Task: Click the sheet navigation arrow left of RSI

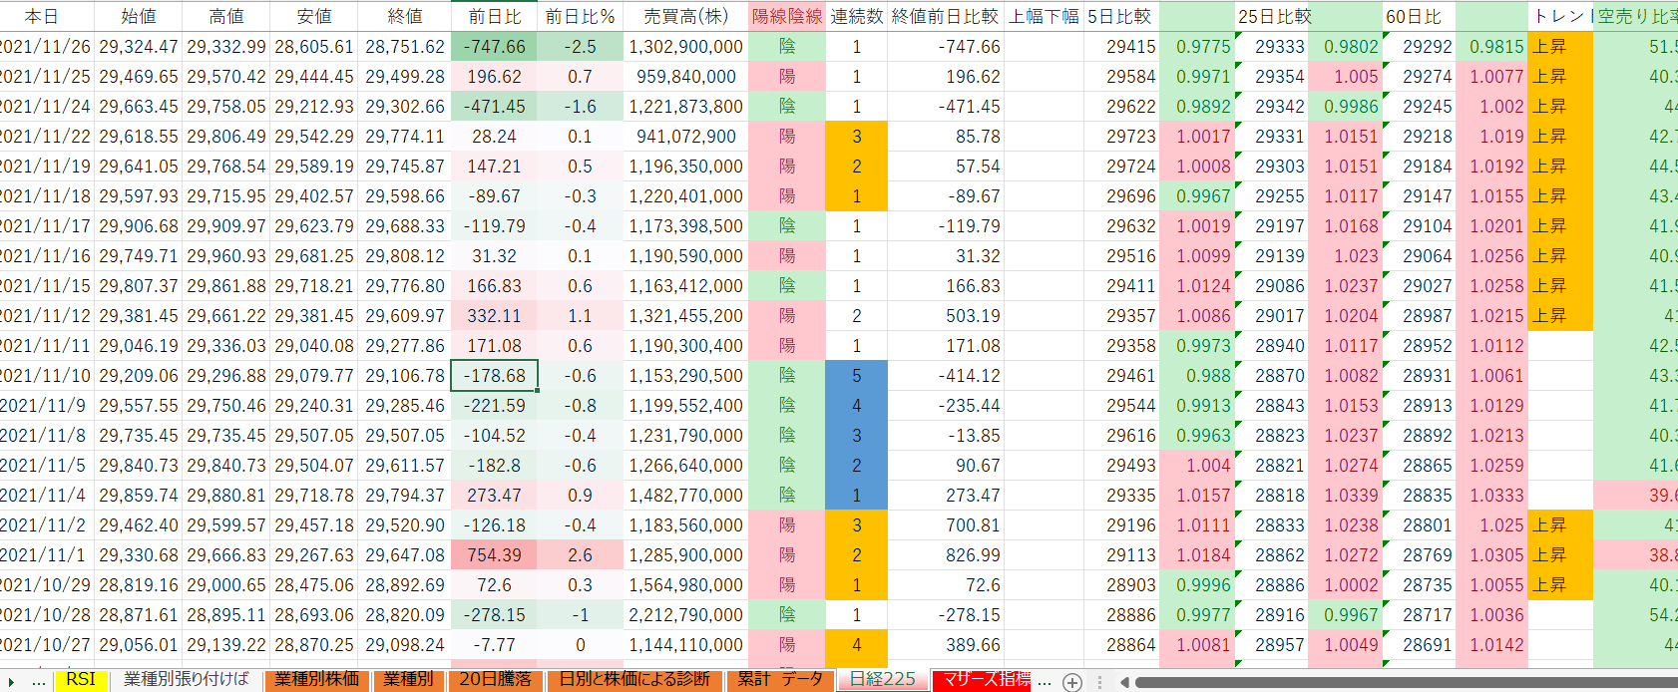Action: point(10,682)
